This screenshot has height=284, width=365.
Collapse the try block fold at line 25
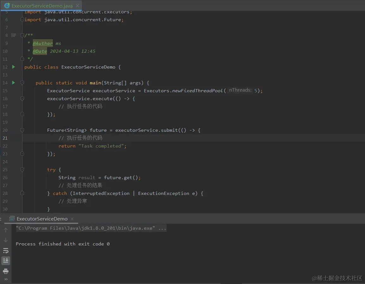[22, 169]
